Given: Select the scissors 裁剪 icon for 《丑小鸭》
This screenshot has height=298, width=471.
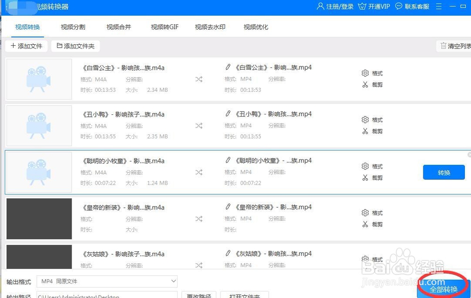Looking at the screenshot, I should [x=365, y=131].
